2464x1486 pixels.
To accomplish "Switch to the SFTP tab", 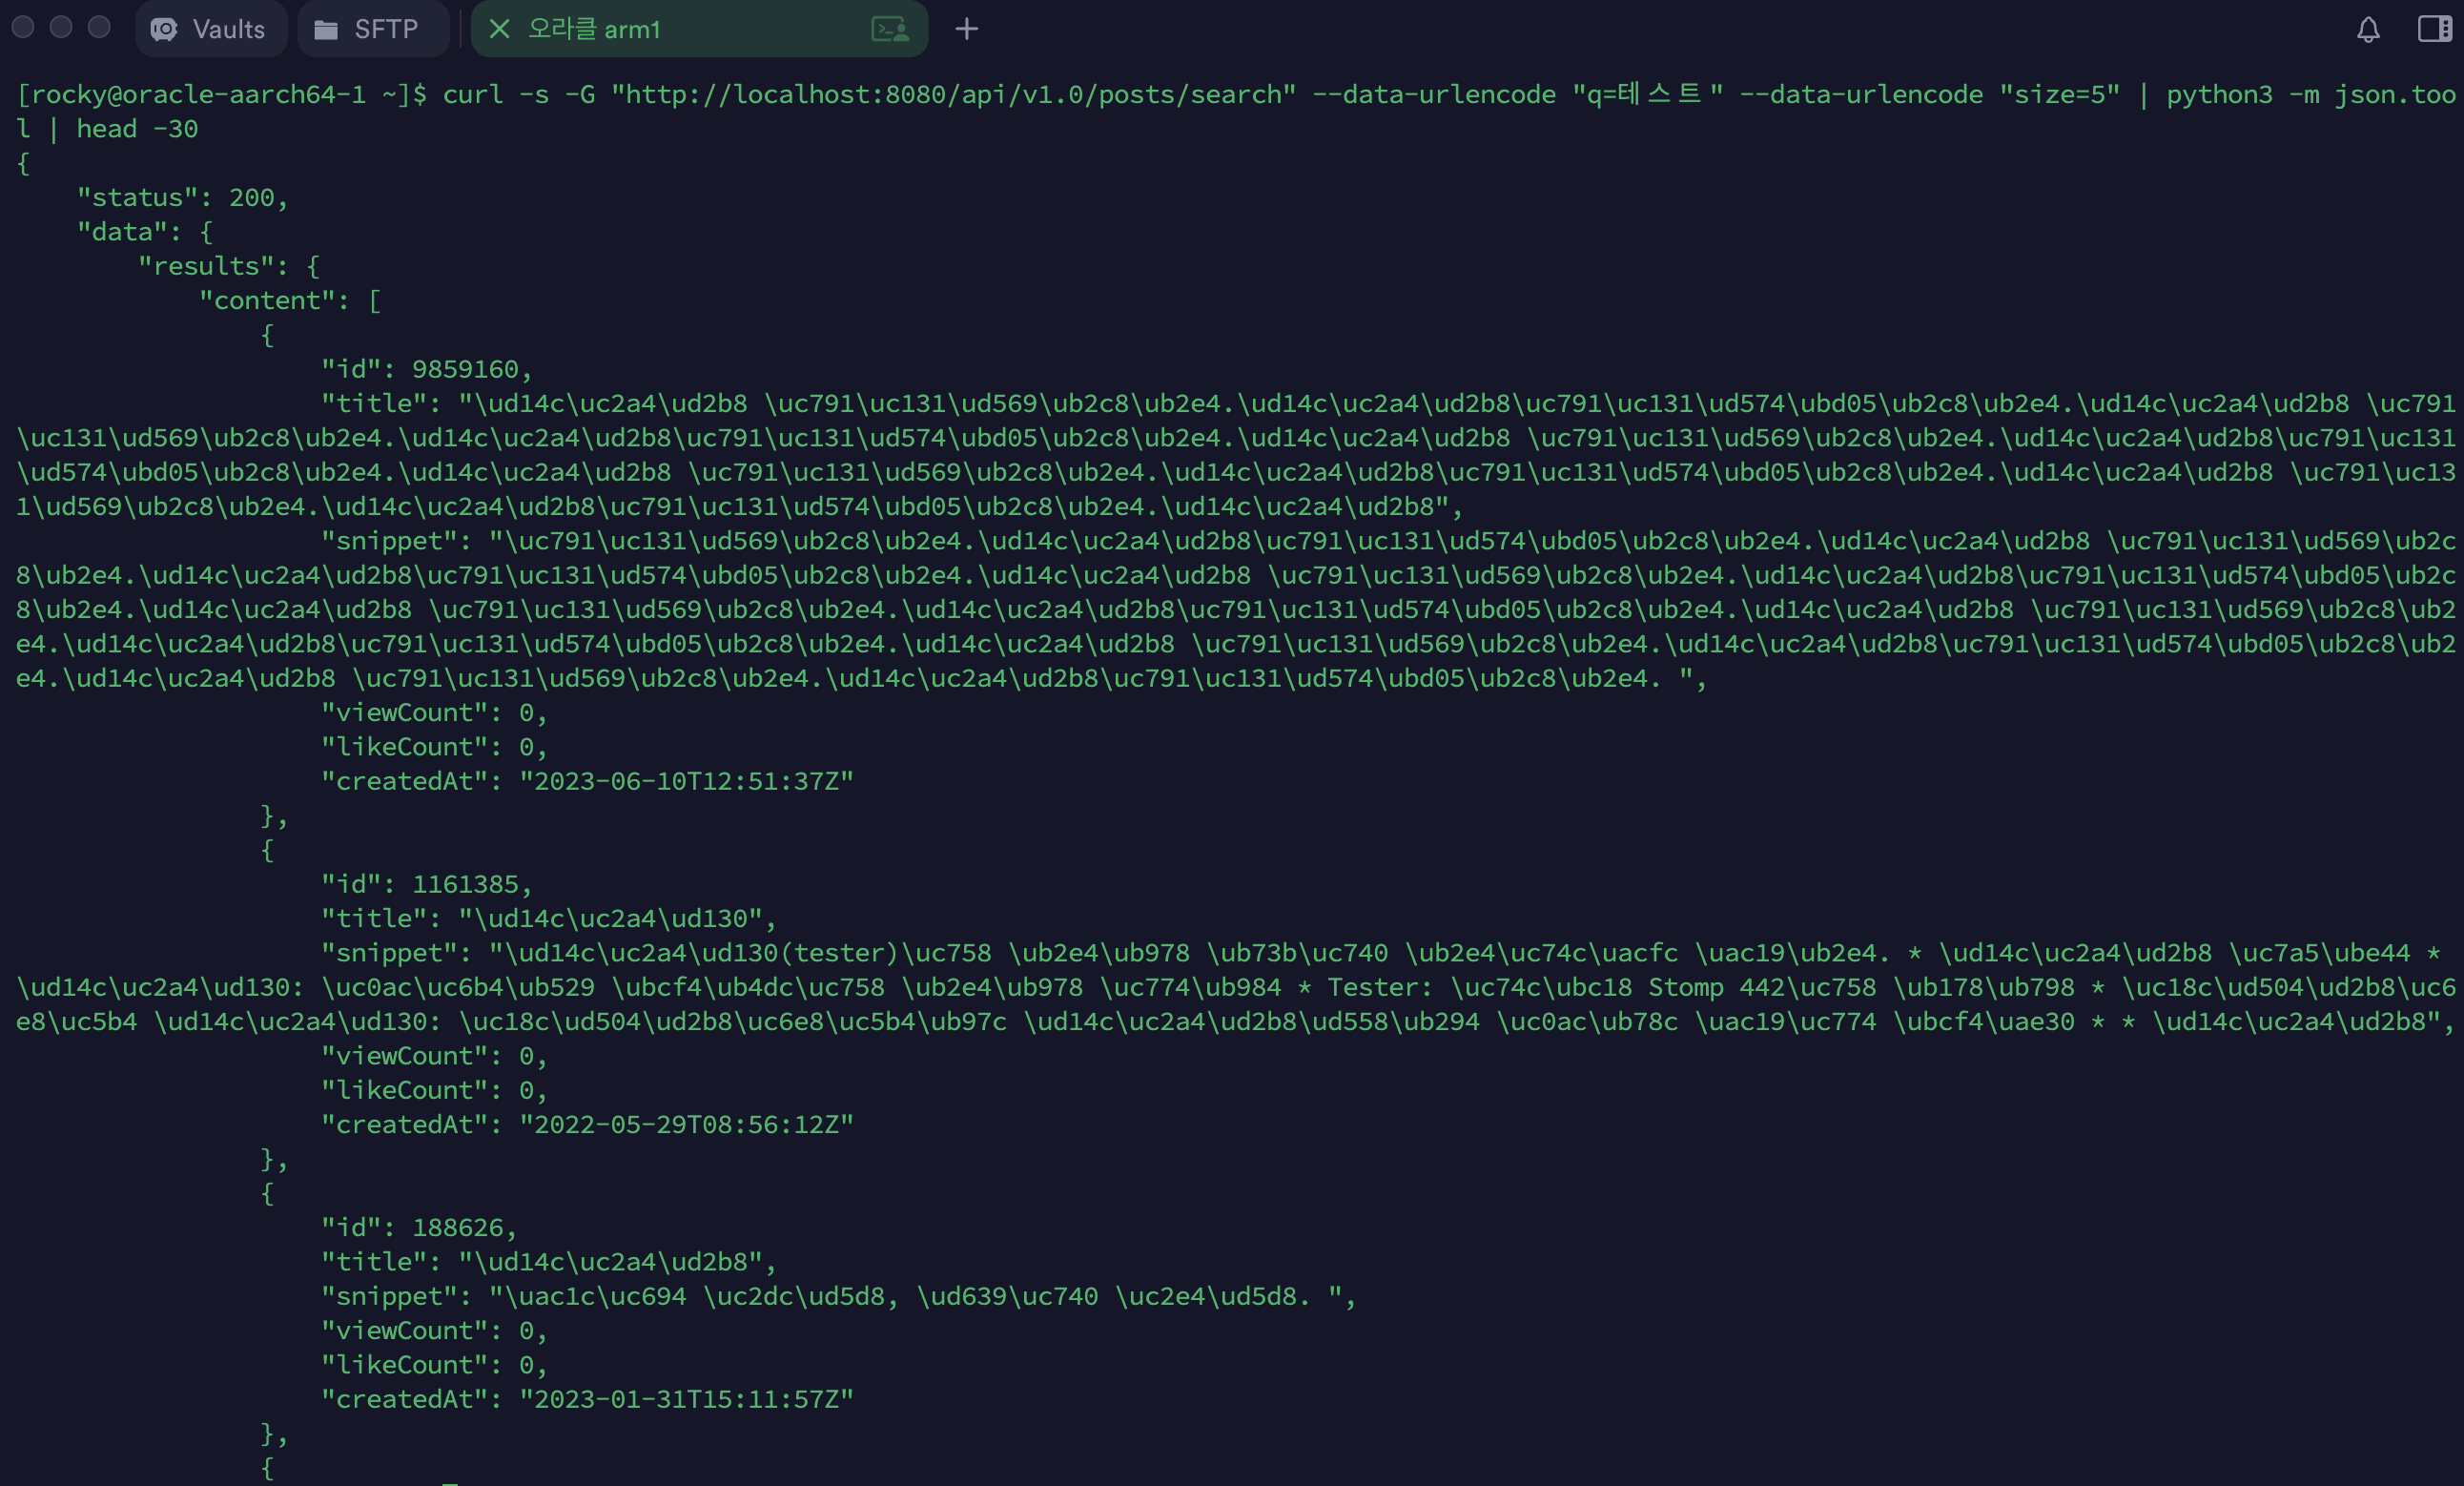I will click(368, 29).
